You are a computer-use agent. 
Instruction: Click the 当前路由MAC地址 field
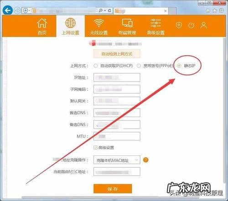tap(117, 172)
